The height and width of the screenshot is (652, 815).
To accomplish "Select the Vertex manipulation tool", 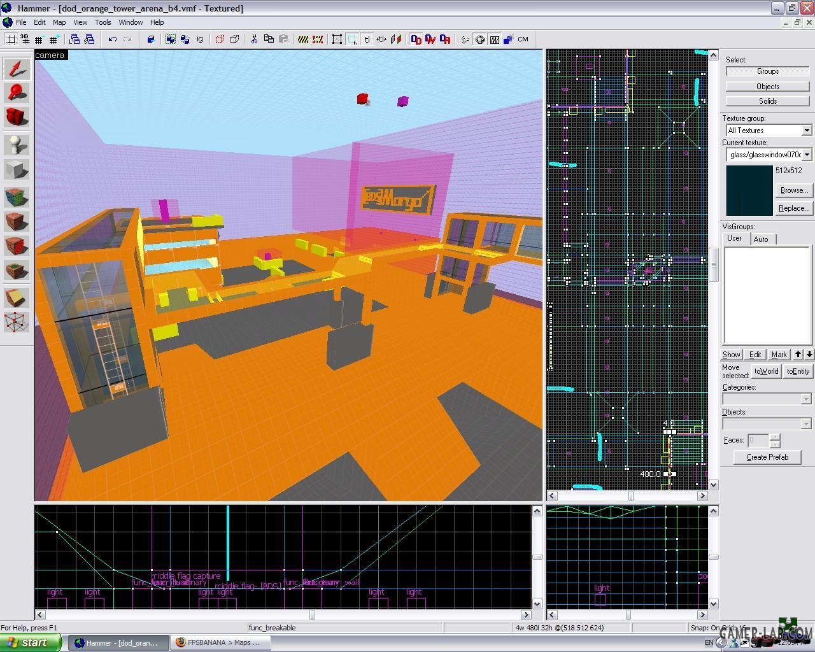I will (17, 322).
